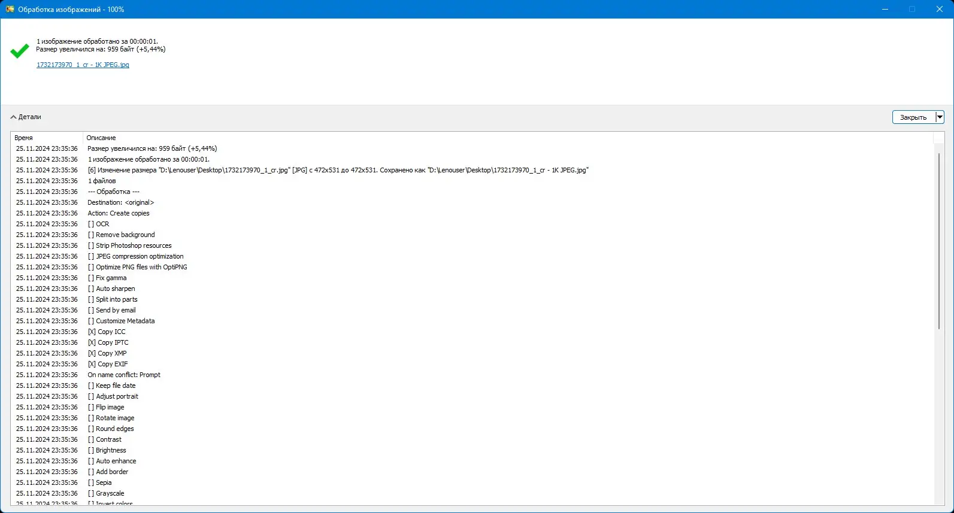The height and width of the screenshot is (513, 954).
Task: Select the 'Brightness' log row
Action: coord(473,450)
